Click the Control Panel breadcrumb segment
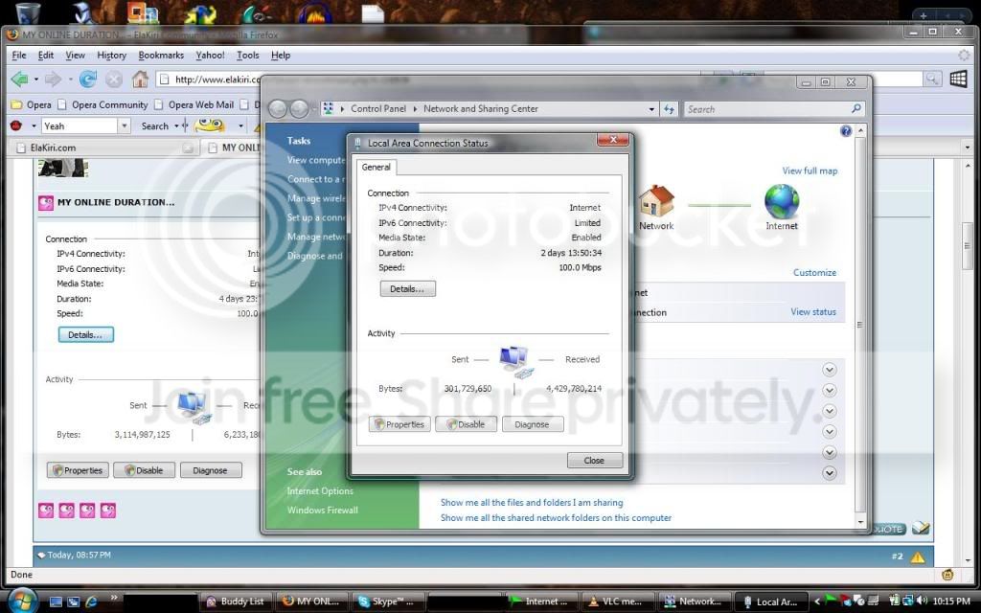 (378, 109)
